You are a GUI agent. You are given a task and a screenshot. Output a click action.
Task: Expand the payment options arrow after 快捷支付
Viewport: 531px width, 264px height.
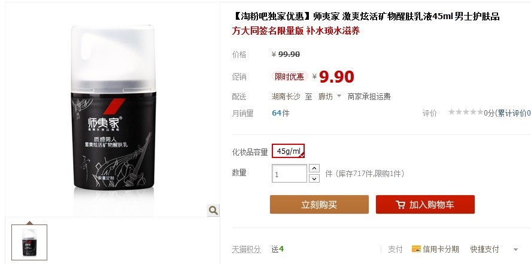tap(515, 250)
